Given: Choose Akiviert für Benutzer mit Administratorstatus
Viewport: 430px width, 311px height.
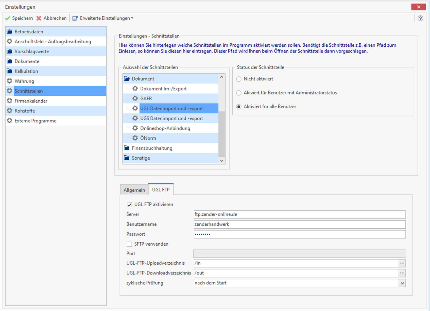Looking at the screenshot, I should point(239,93).
